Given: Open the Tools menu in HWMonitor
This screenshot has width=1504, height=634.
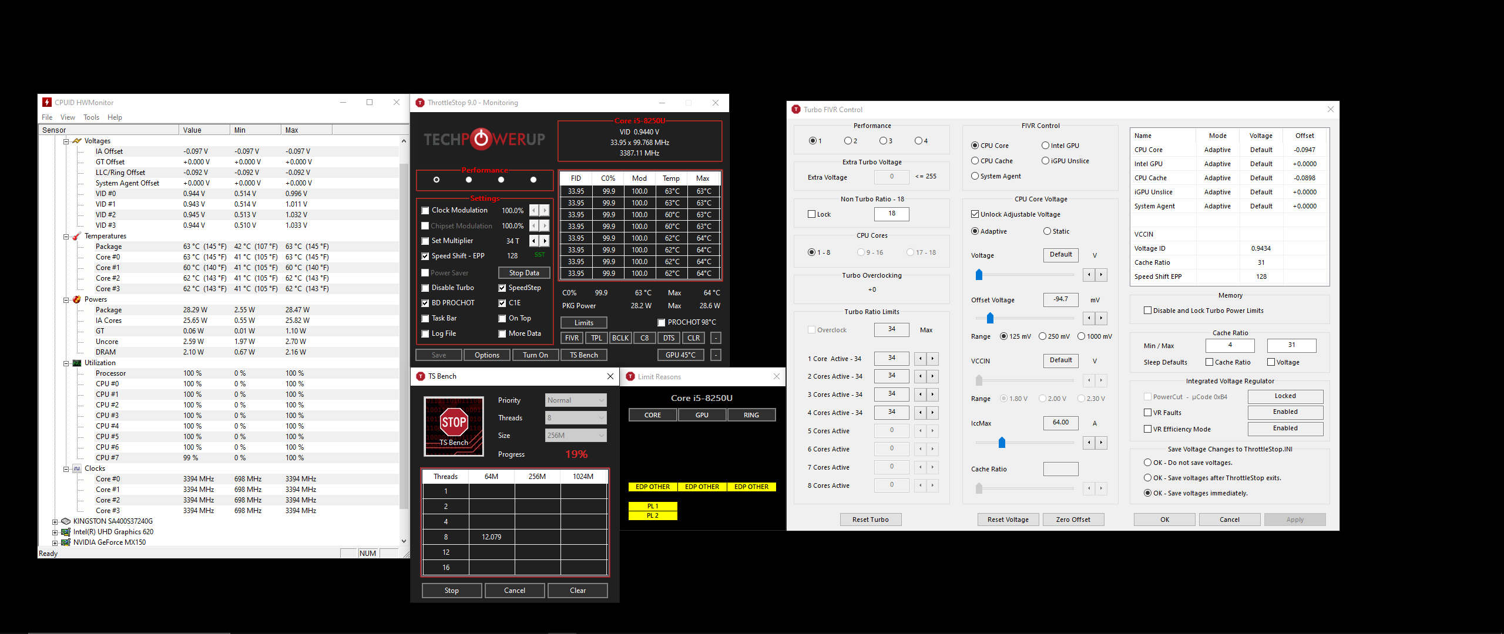Looking at the screenshot, I should [91, 117].
